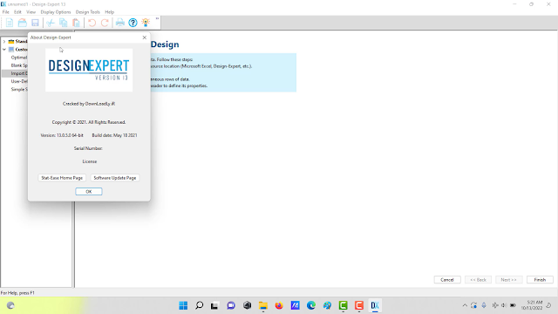558x314 pixels.
Task: Click the weather widget on the taskbar
Action: pyautogui.click(x=10, y=305)
